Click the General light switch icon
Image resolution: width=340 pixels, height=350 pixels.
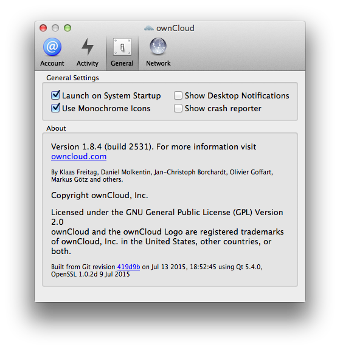click(122, 47)
